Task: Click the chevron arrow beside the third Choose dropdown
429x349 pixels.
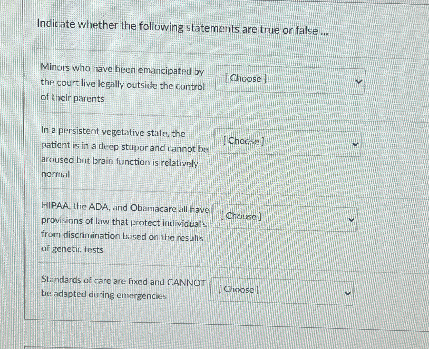Action: (352, 220)
